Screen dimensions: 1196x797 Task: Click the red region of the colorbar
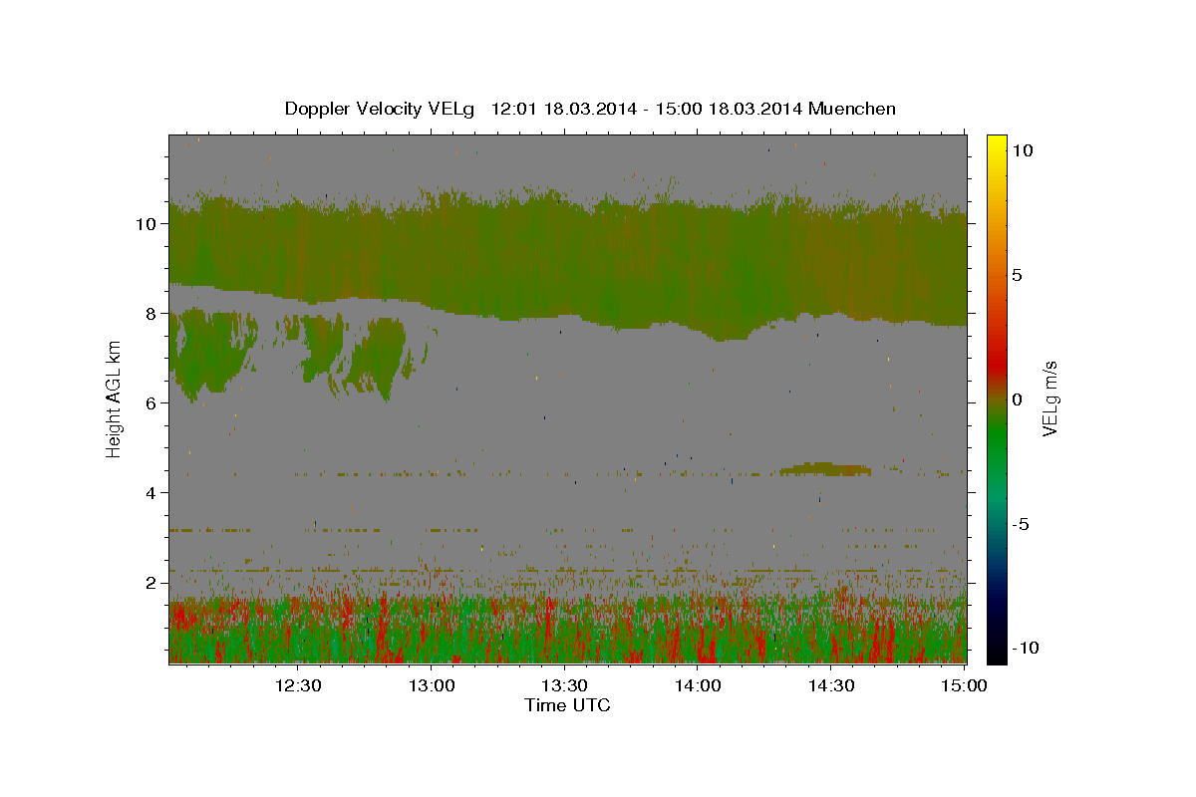[996, 364]
